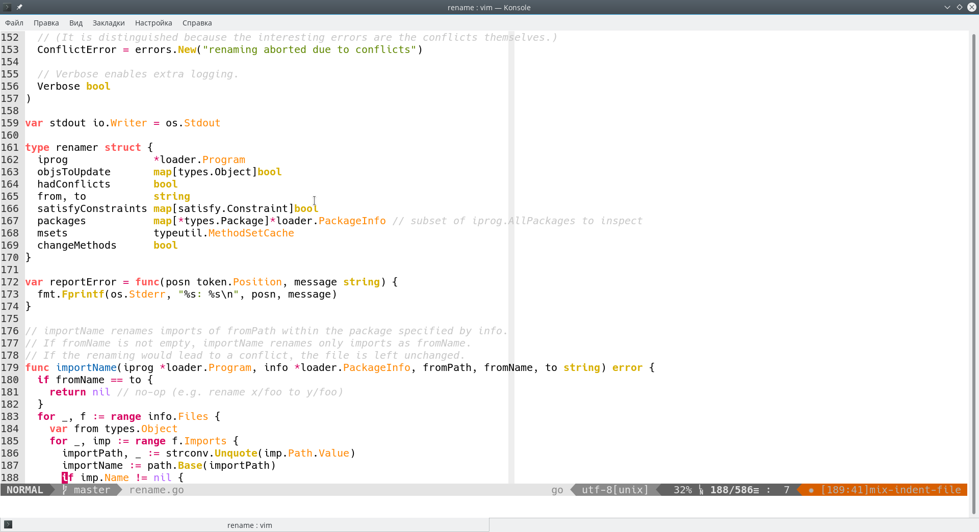The width and height of the screenshot is (979, 532).
Task: Select the rename : vim task entry
Action: (x=250, y=525)
